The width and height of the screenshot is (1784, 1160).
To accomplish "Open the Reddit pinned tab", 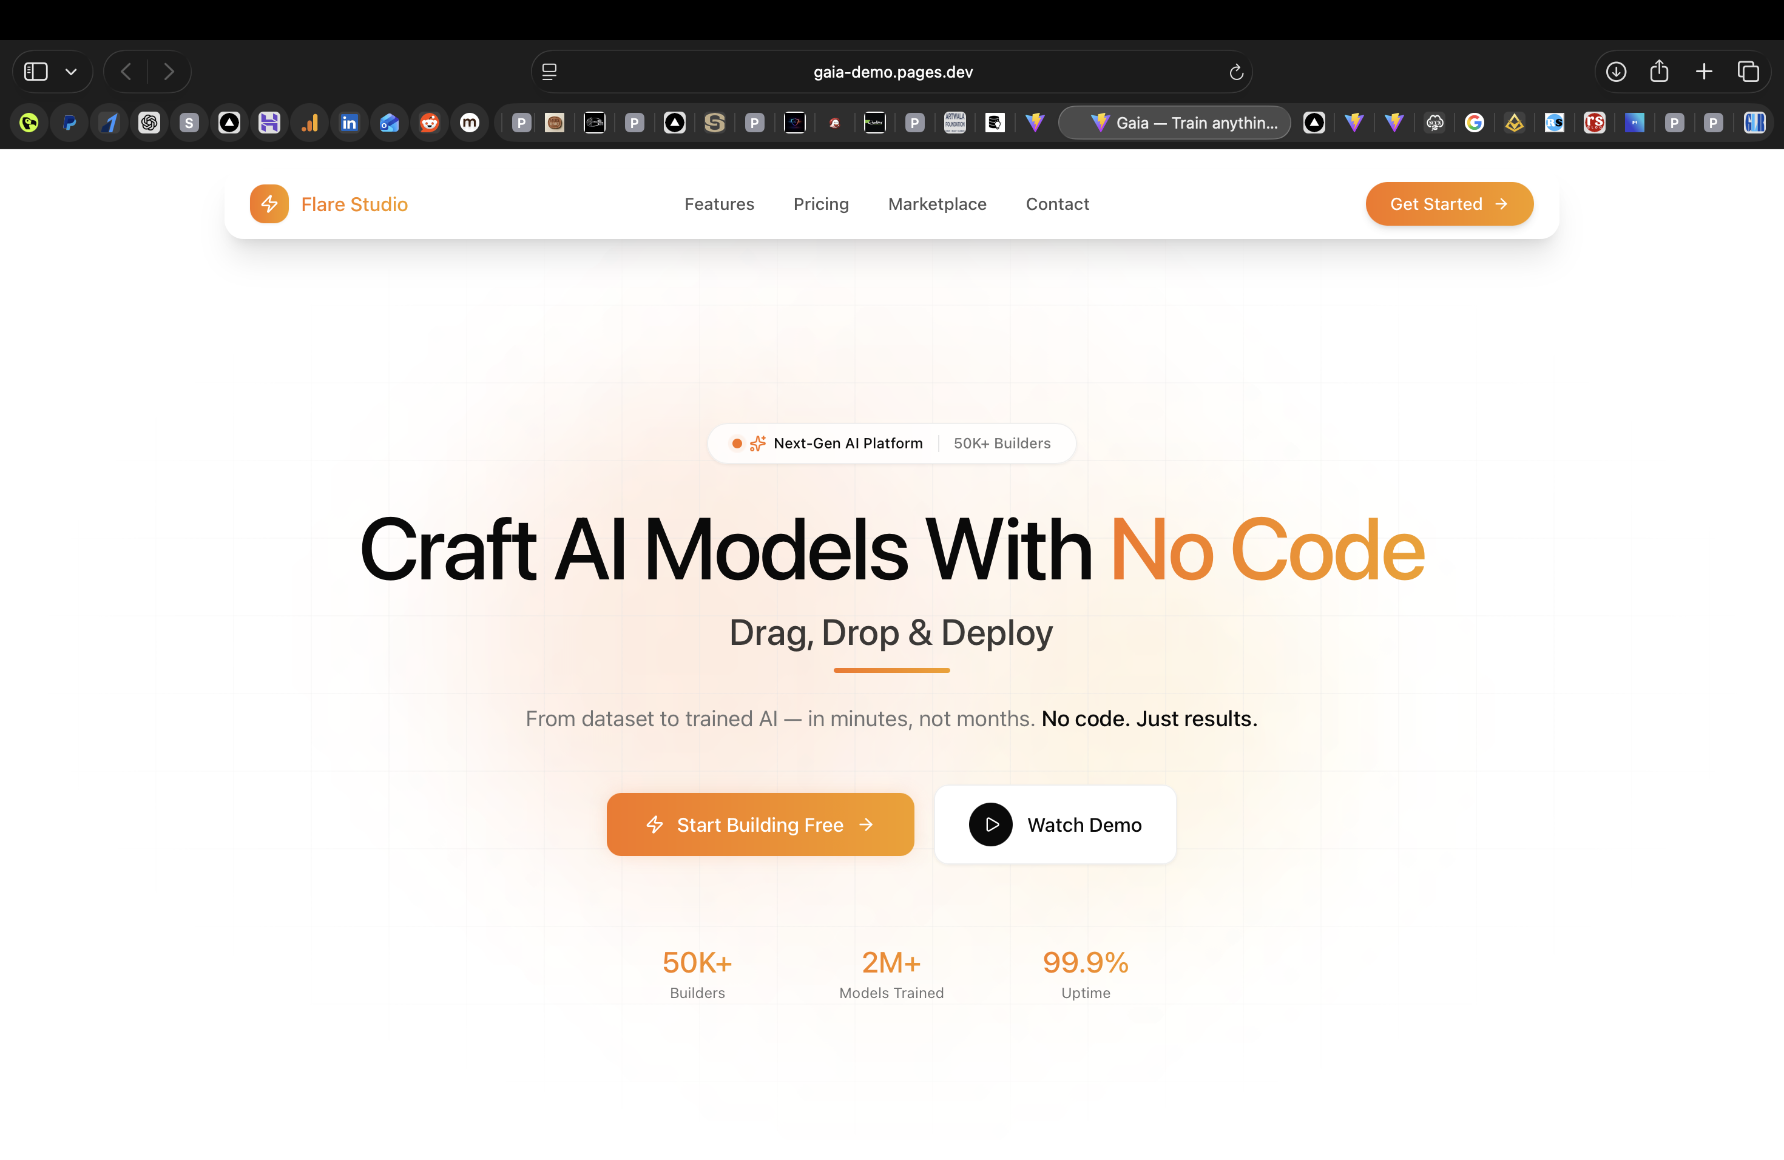I will click(430, 122).
